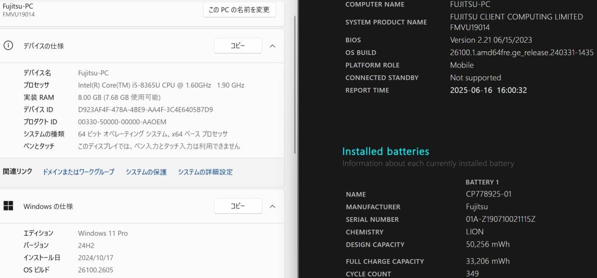Image resolution: width=597 pixels, height=278 pixels.
Task: Open the ドメインまたはワークグループ link
Action: (x=79, y=172)
